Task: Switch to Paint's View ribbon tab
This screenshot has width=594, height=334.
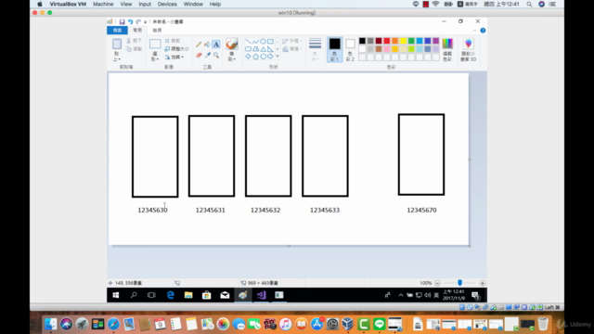Action: point(157,31)
